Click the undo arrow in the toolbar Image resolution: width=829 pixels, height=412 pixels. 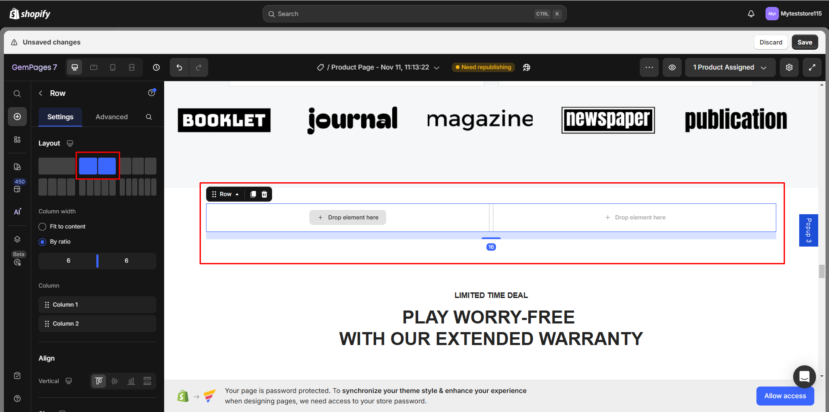coord(179,67)
